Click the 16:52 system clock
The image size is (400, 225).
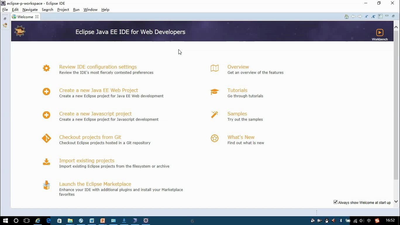(x=390, y=220)
